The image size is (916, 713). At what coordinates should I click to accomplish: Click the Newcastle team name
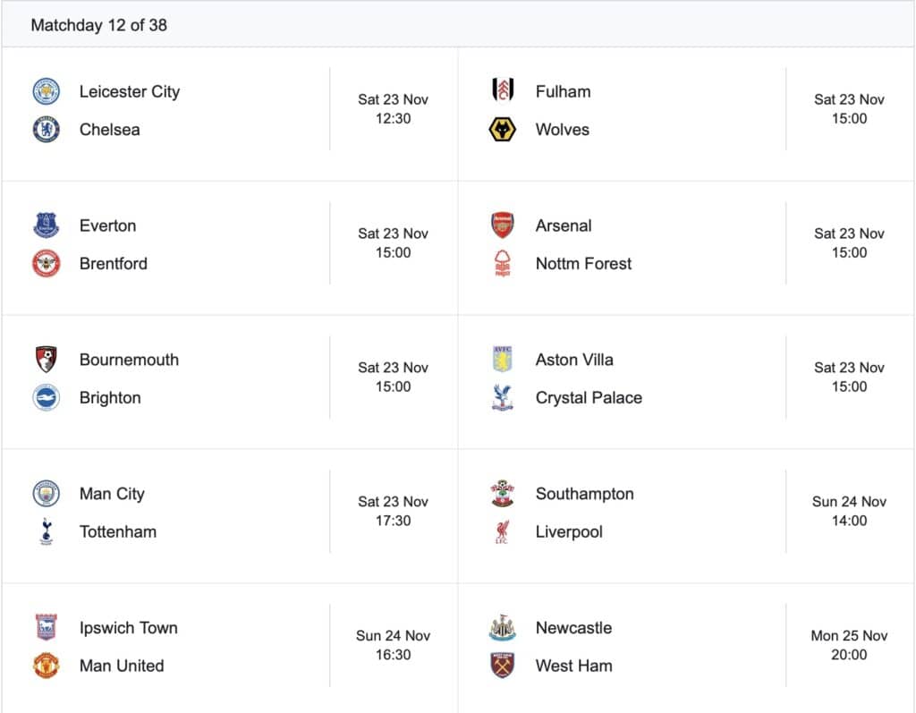[573, 628]
